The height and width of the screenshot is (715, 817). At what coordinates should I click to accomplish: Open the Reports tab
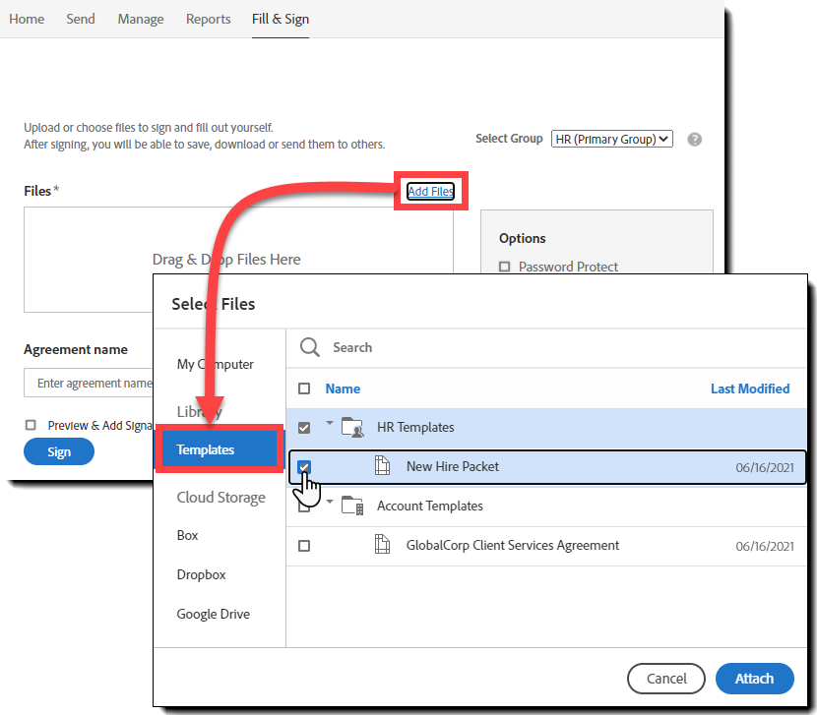pyautogui.click(x=209, y=20)
